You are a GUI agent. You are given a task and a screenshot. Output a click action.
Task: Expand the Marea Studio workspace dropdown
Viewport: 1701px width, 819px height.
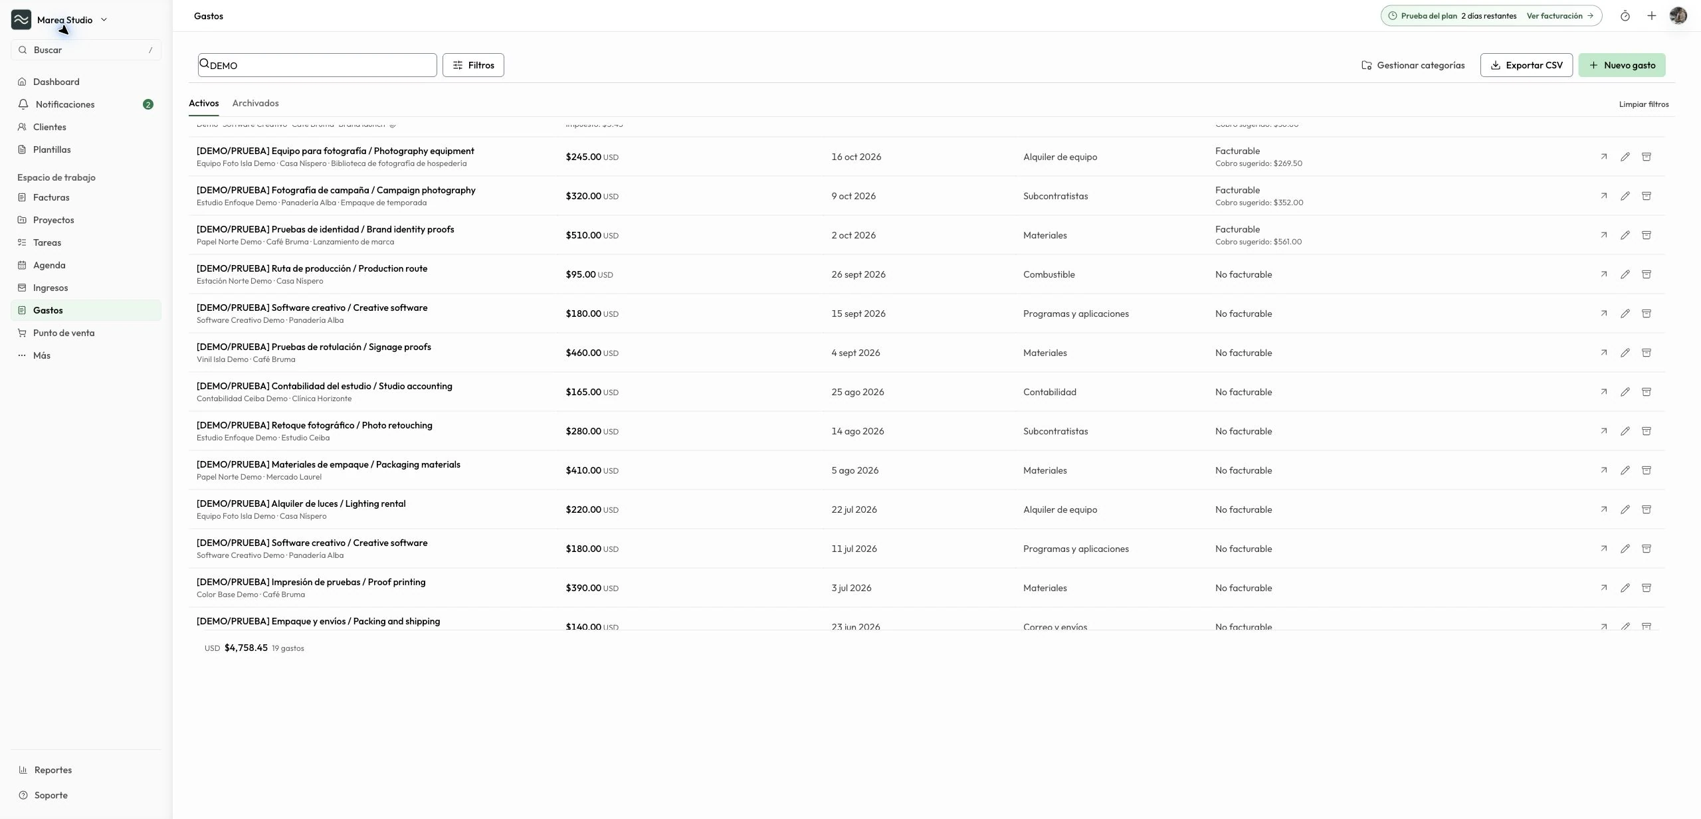(104, 20)
